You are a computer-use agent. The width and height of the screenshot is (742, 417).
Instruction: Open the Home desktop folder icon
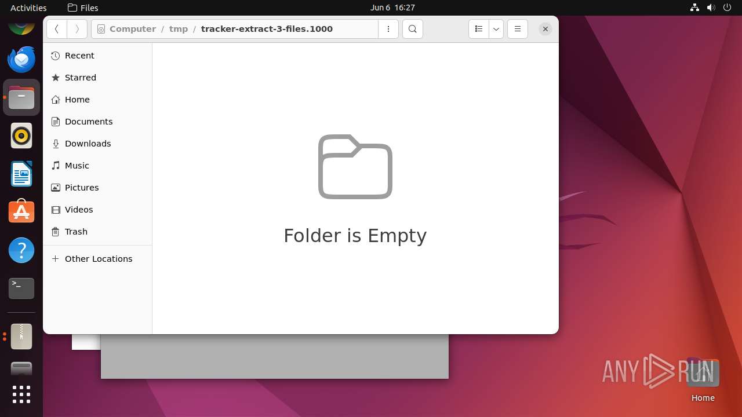(x=703, y=380)
